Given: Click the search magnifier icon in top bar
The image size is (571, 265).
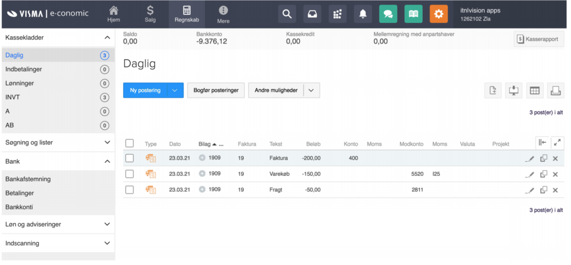Looking at the screenshot, I should (x=287, y=14).
